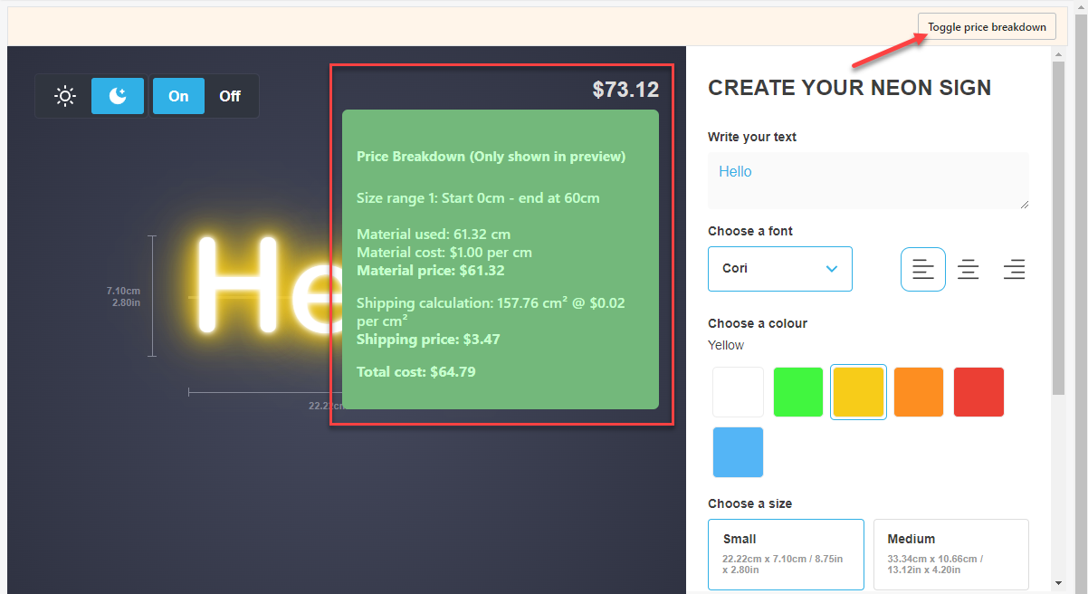Select the yellow colour swatch

click(x=858, y=392)
